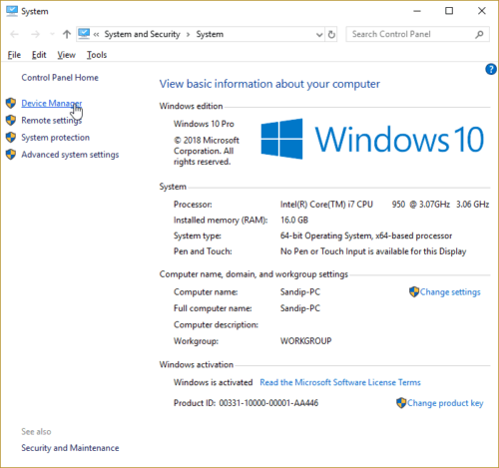Viewport: 499px width, 468px height.
Task: Open the File menu
Action: [x=14, y=55]
